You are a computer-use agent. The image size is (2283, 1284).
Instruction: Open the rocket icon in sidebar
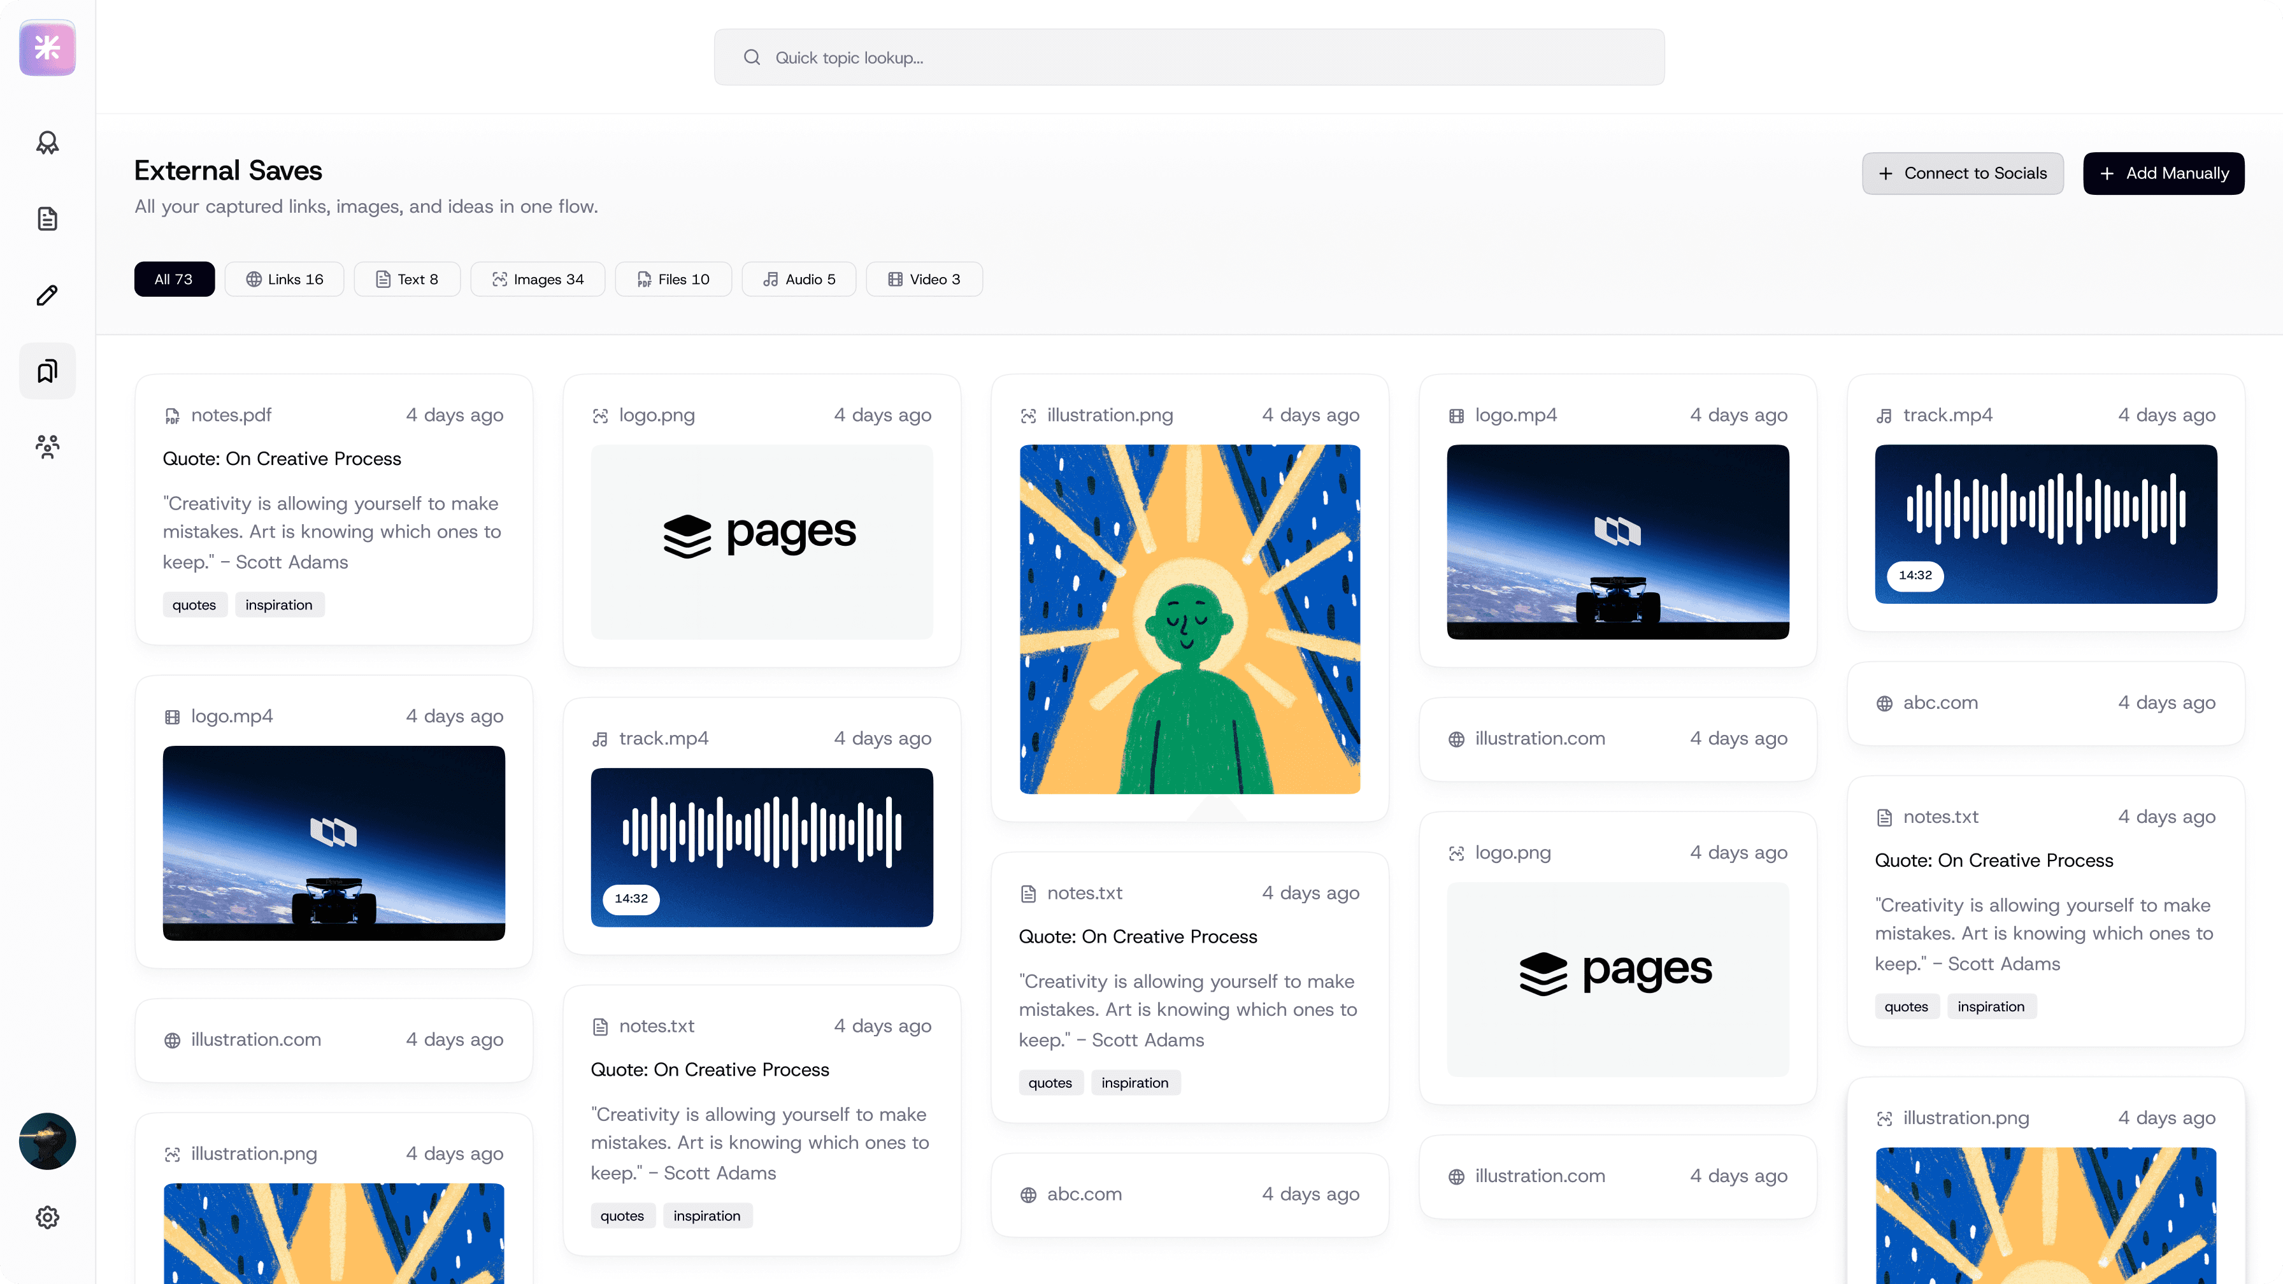(47, 143)
